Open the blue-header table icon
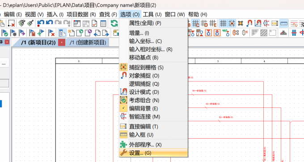 point(103,23)
